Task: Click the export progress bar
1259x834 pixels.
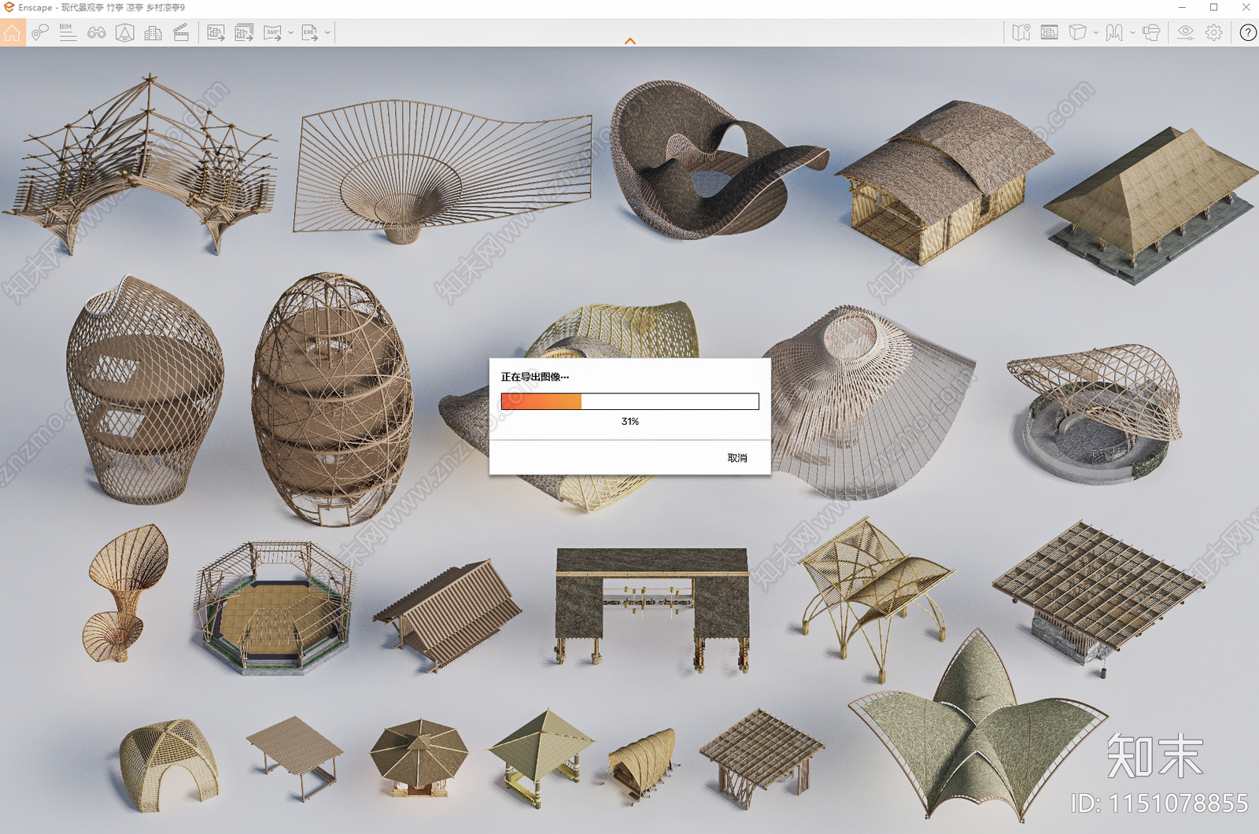Action: click(x=629, y=401)
